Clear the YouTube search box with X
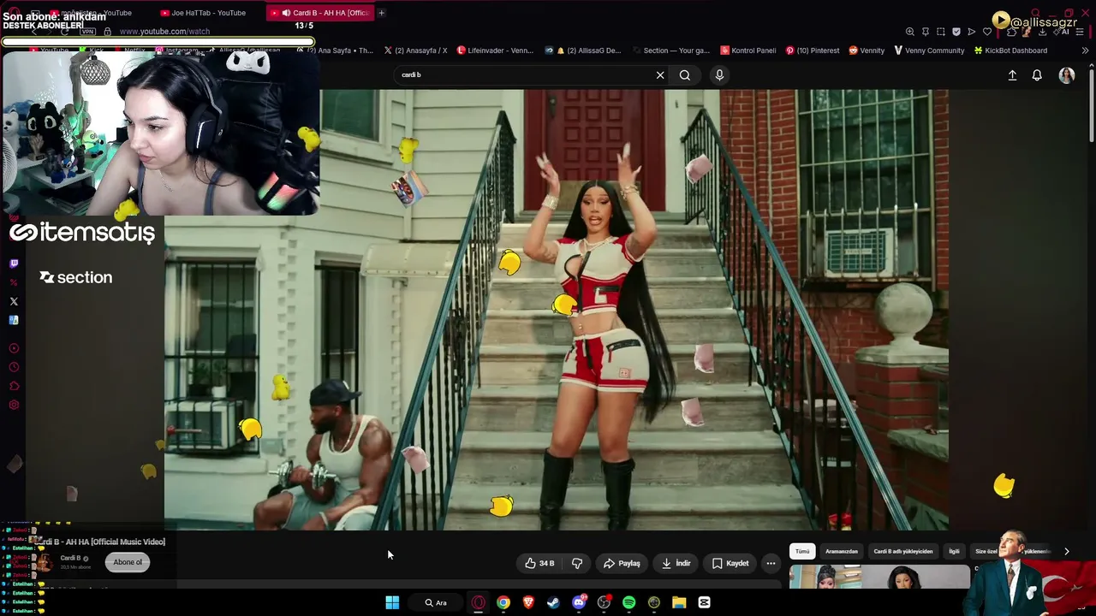The width and height of the screenshot is (1096, 616). [x=660, y=75]
